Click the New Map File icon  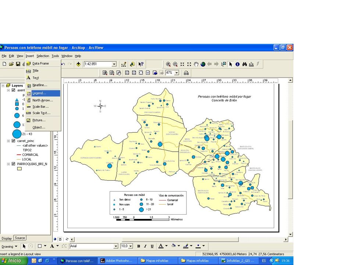(4, 64)
